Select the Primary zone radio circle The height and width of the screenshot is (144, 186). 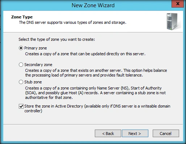21,48
